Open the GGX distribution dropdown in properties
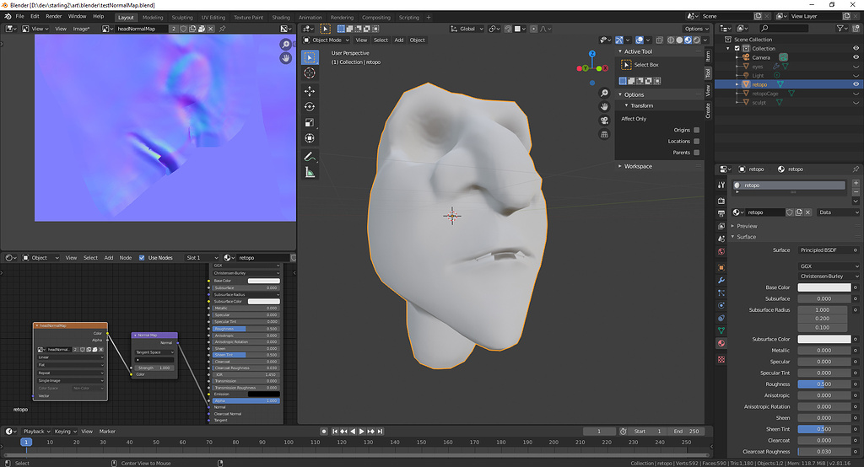864x467 pixels. pos(829,266)
